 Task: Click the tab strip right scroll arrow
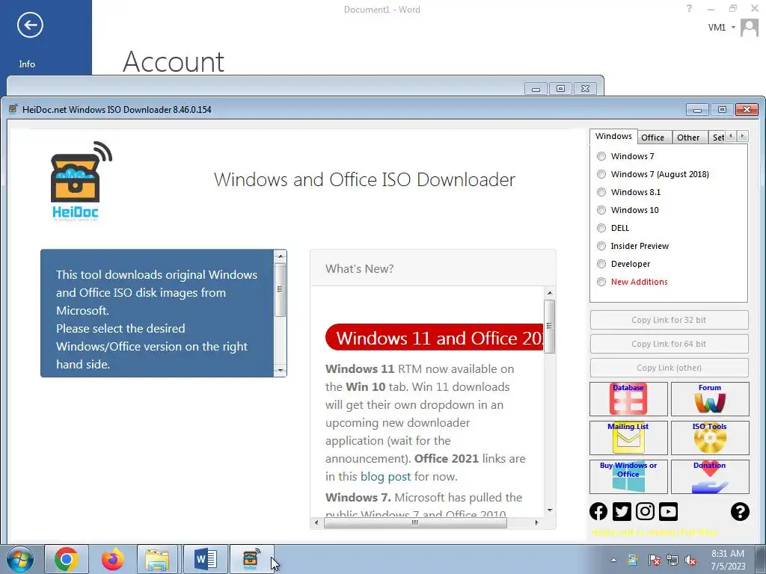(743, 136)
